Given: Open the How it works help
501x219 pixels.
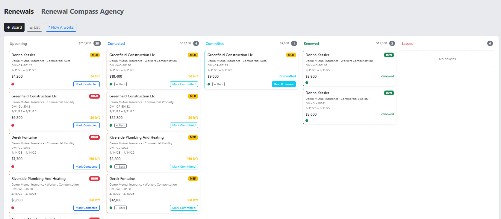Looking at the screenshot, I should (x=61, y=27).
